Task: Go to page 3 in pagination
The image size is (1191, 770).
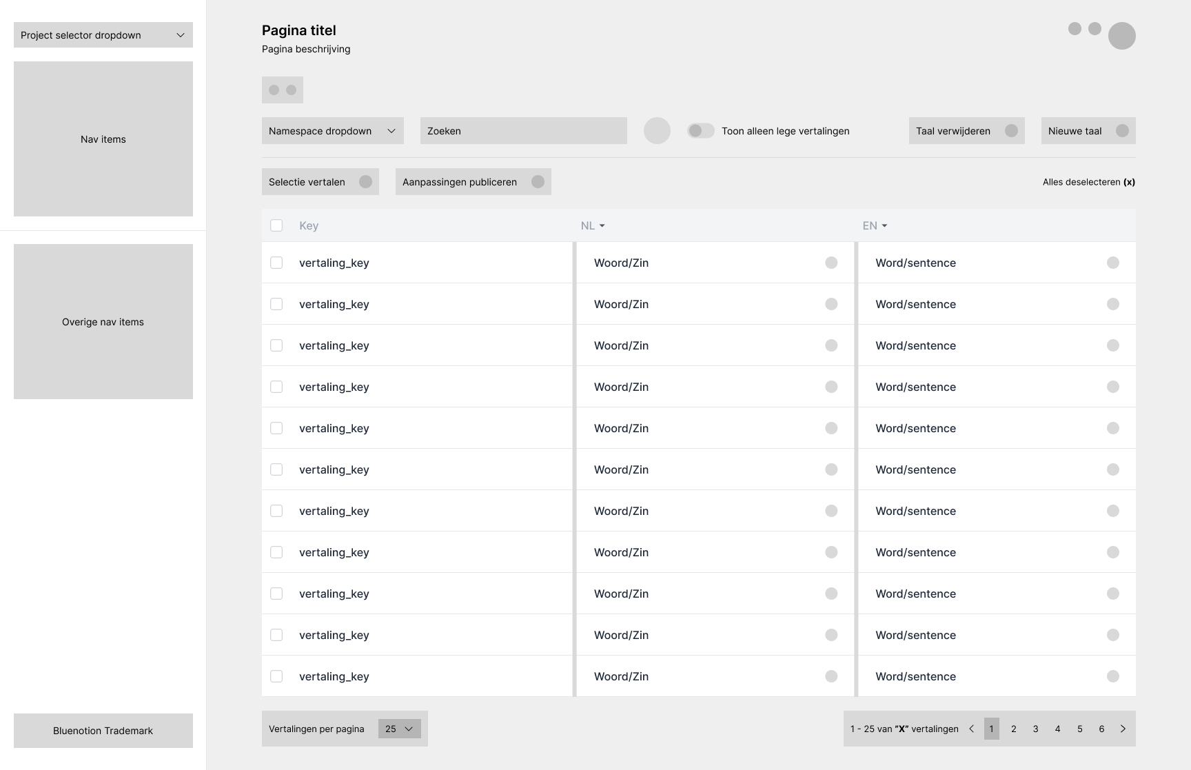Action: coord(1035,729)
